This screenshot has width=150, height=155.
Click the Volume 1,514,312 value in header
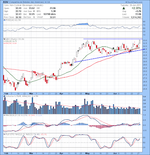click(136, 17)
